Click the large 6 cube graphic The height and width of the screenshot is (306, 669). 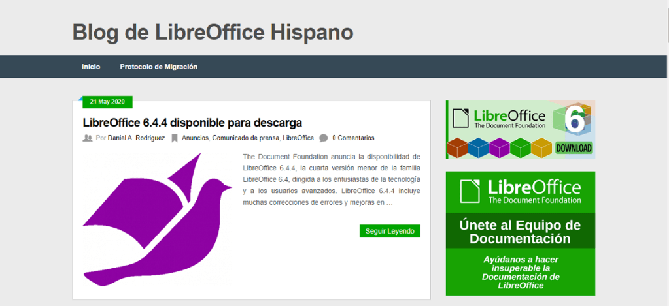click(573, 120)
